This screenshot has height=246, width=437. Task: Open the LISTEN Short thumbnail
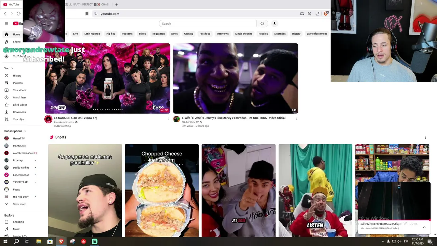[x=315, y=190]
